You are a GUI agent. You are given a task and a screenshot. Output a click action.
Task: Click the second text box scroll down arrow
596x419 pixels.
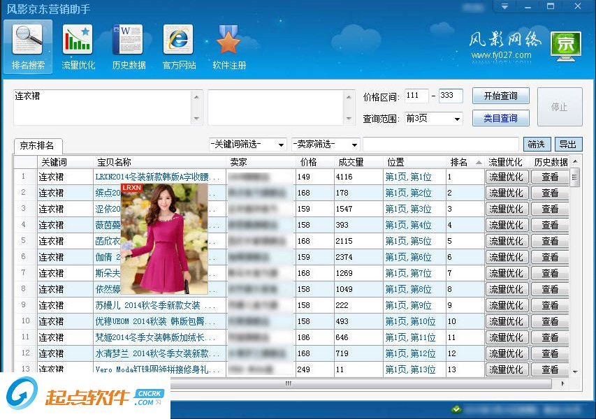[x=349, y=119]
